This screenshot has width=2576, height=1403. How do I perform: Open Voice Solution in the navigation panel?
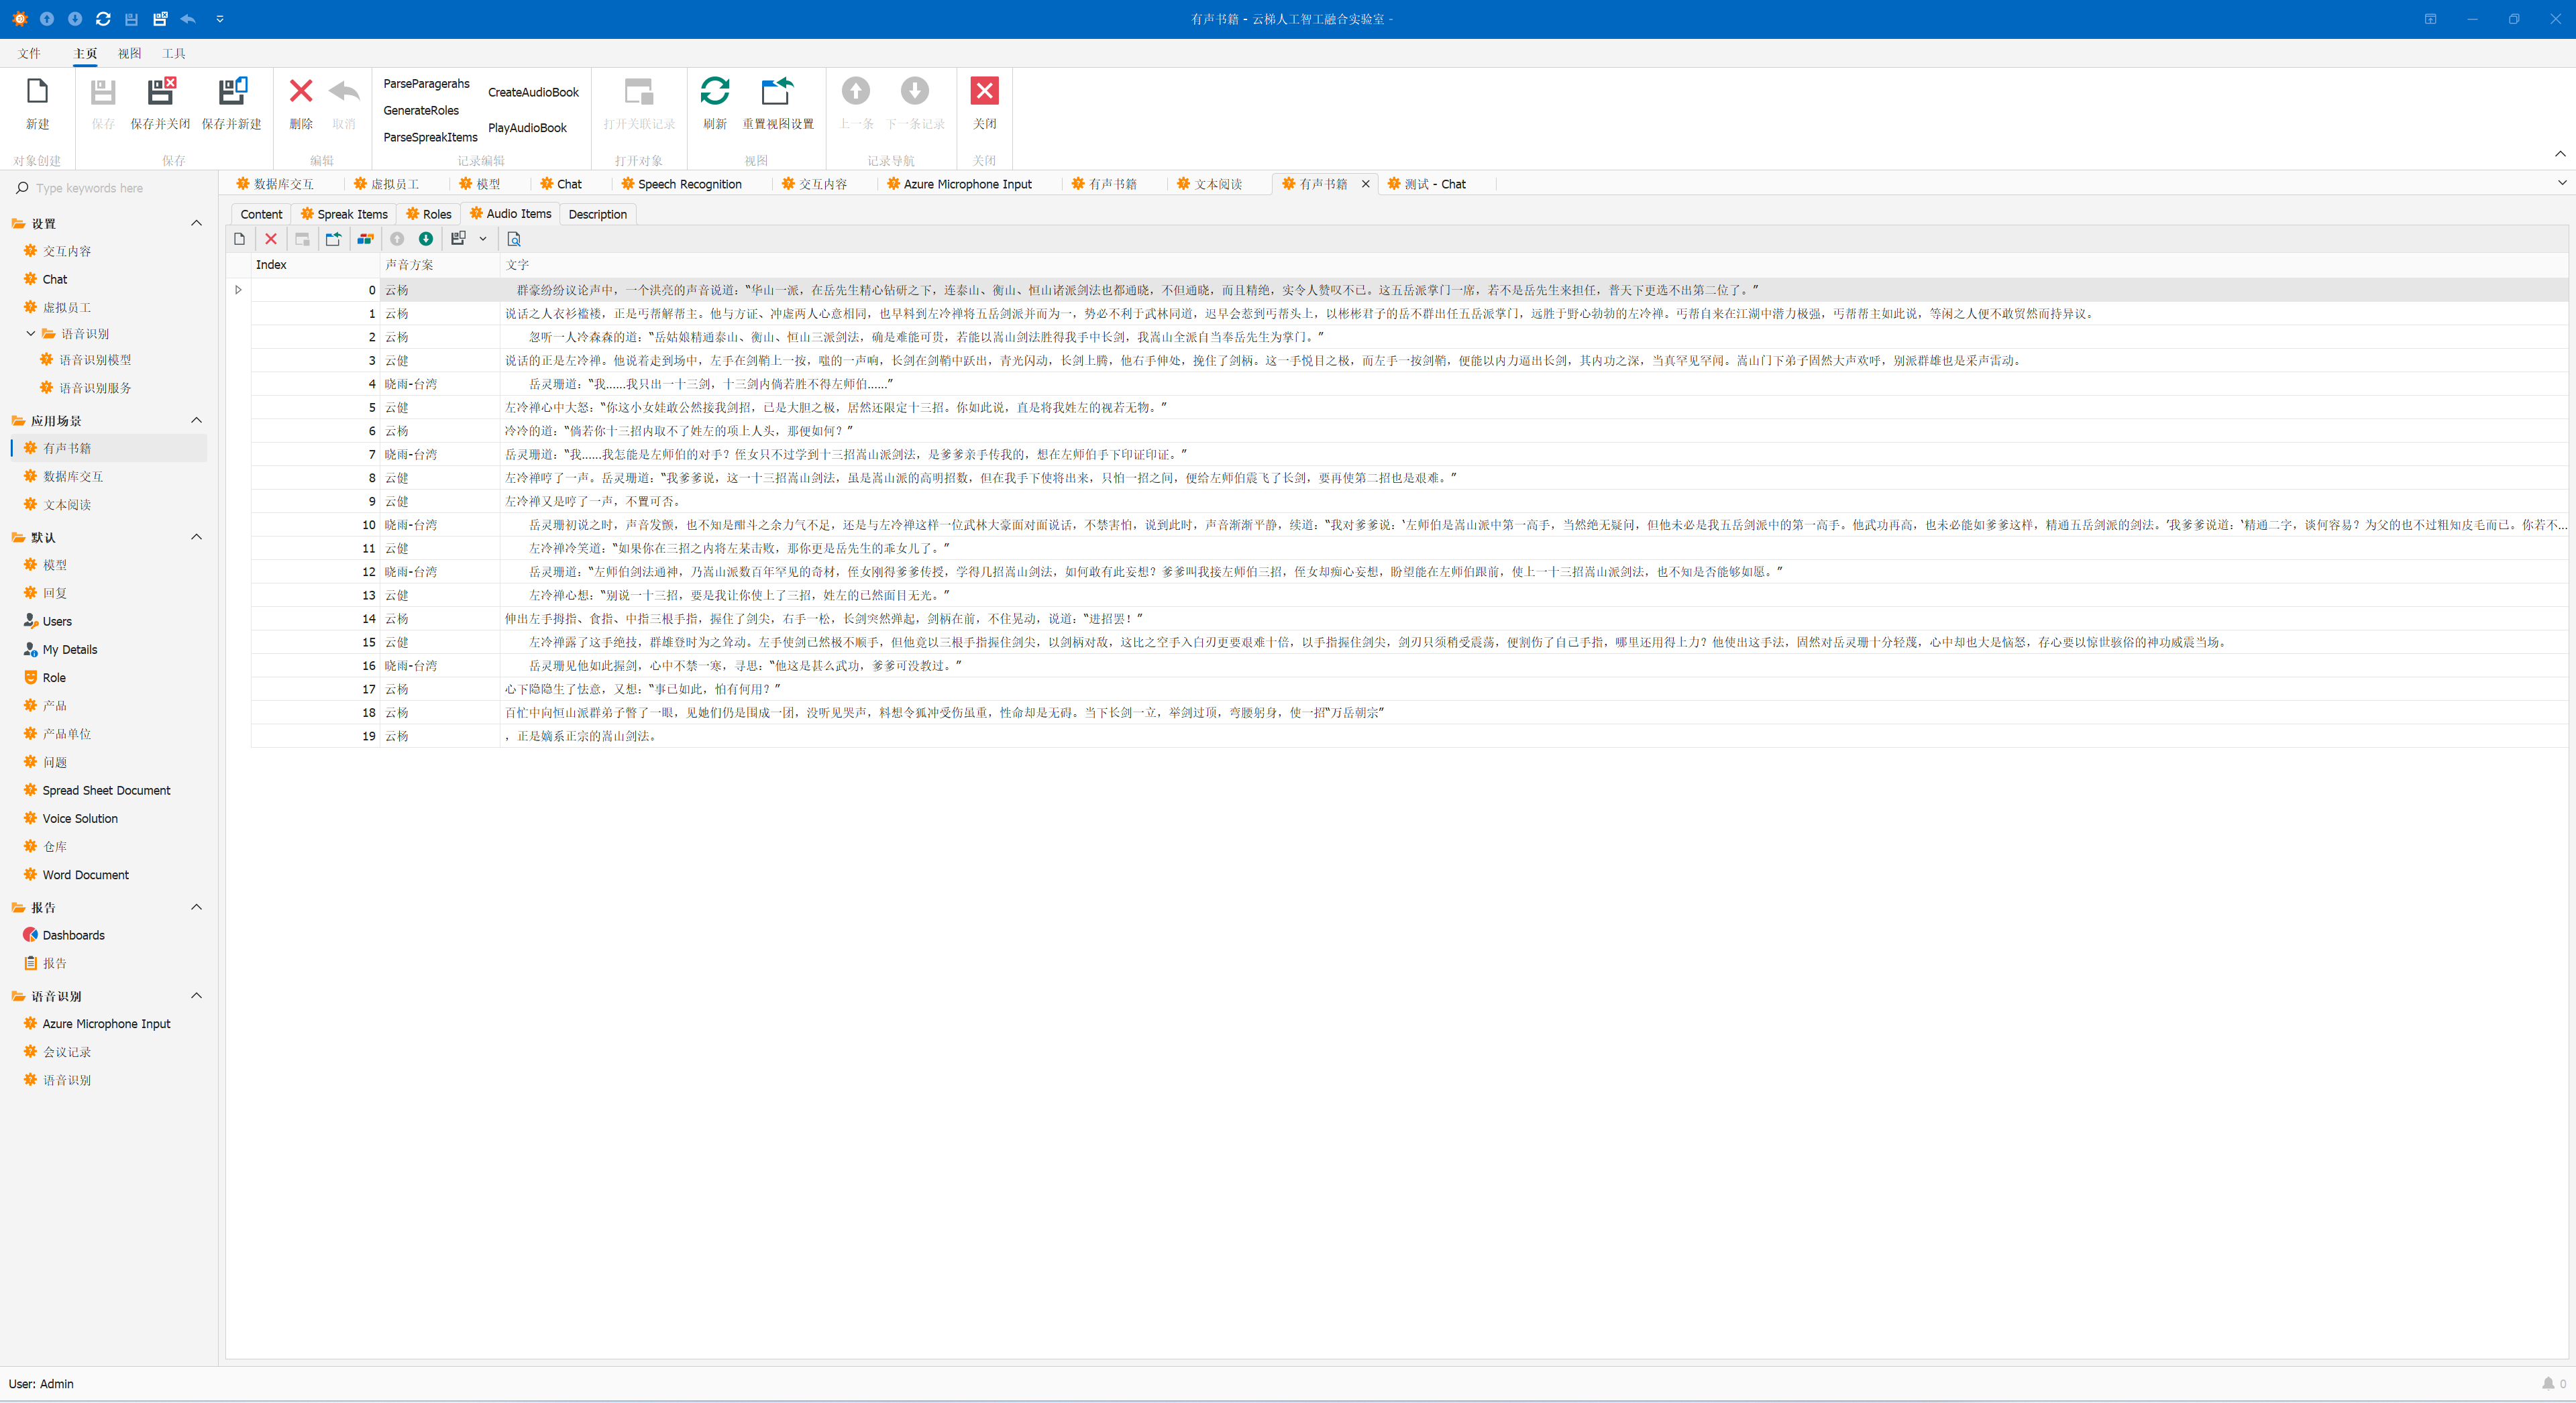tap(80, 818)
